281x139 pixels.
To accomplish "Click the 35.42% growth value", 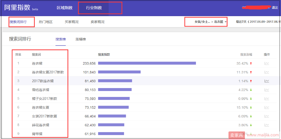I will click(242, 63).
